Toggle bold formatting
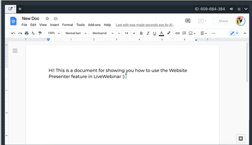This screenshot has height=145, width=252. pyautogui.click(x=141, y=33)
